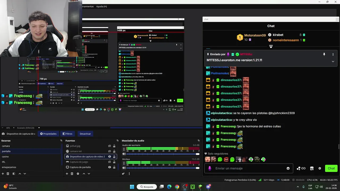Open chat settings gear icon
Viewport: 340px width, 191px height.
pyautogui.click(x=320, y=168)
